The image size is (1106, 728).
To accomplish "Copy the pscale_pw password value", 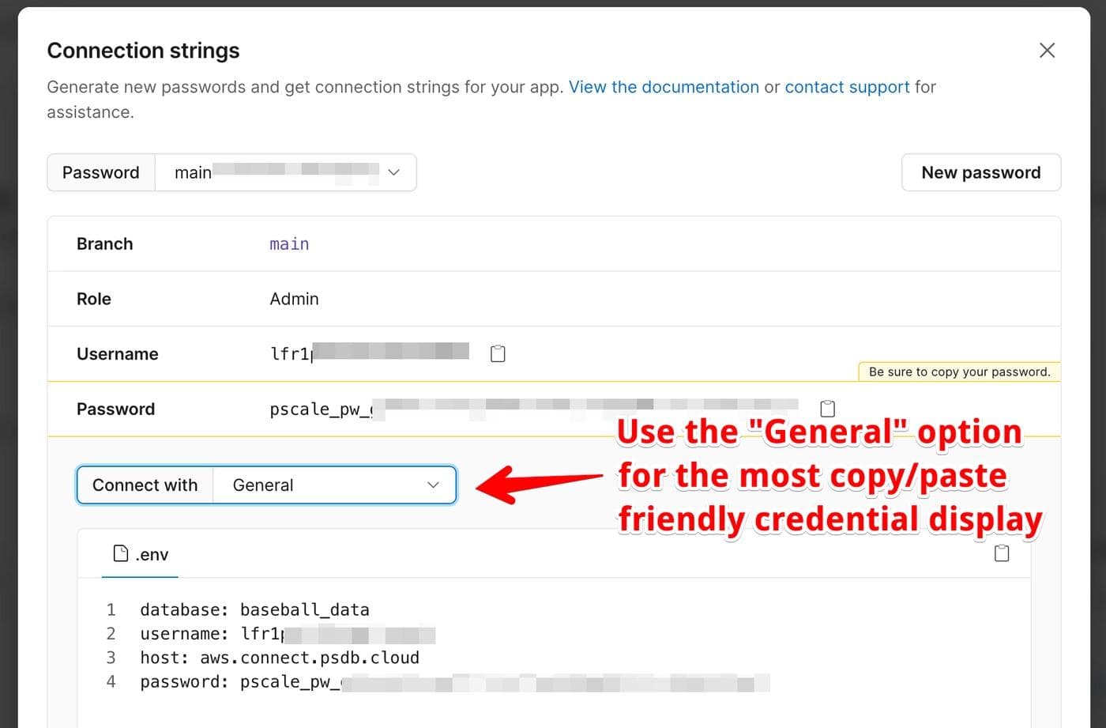I will tap(827, 409).
